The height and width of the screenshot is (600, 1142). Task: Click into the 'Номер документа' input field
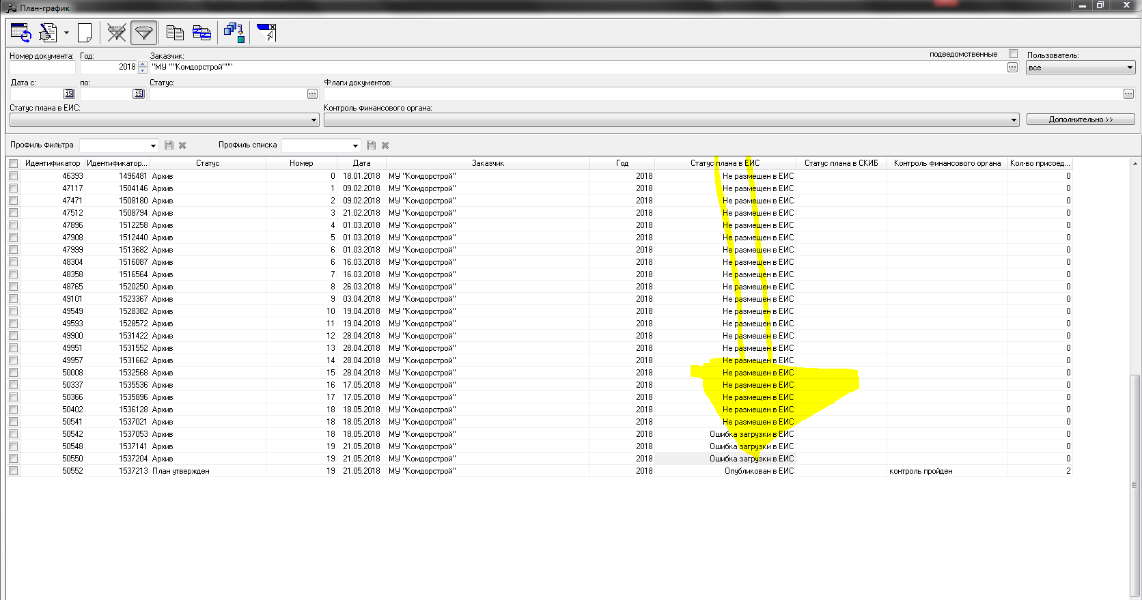(42, 68)
